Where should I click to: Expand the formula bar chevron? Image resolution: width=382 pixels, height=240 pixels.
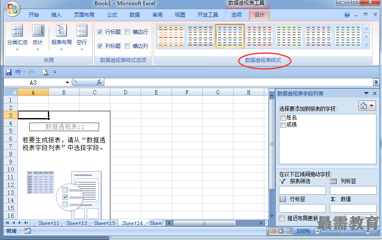tap(376, 83)
